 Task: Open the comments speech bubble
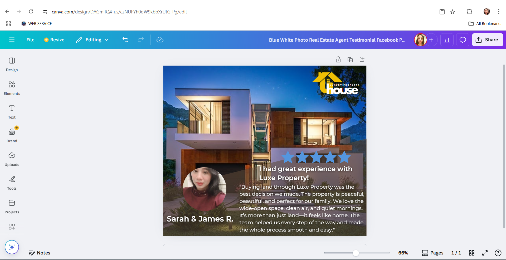(x=463, y=40)
